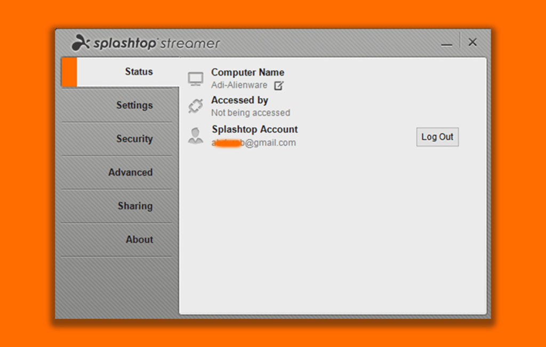This screenshot has width=546, height=347.
Task: Open the Sharing tab
Action: pyautogui.click(x=135, y=206)
